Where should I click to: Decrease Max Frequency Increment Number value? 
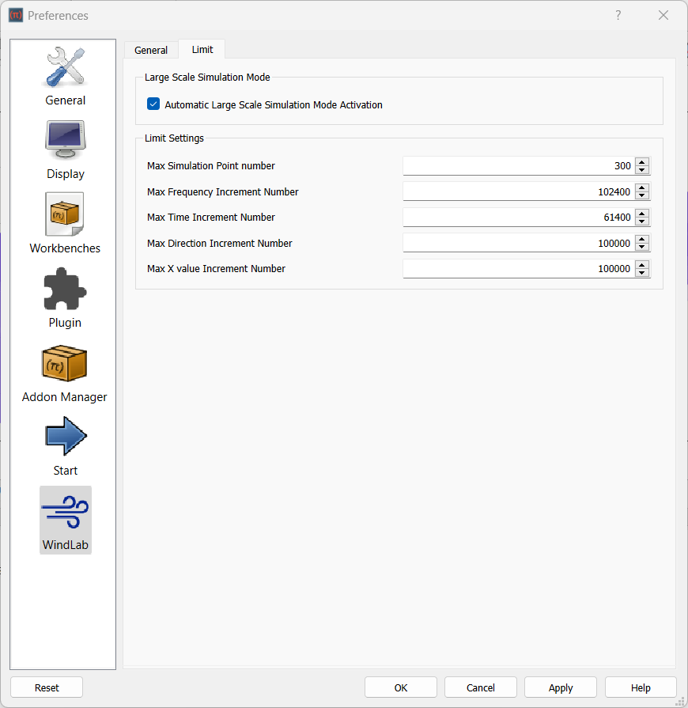641,195
